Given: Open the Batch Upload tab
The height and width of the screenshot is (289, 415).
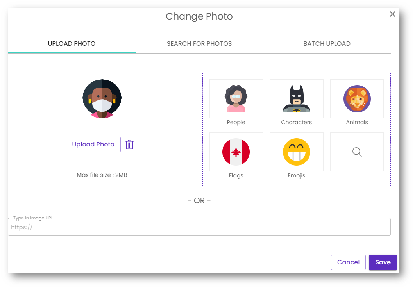Looking at the screenshot, I should click(x=327, y=44).
